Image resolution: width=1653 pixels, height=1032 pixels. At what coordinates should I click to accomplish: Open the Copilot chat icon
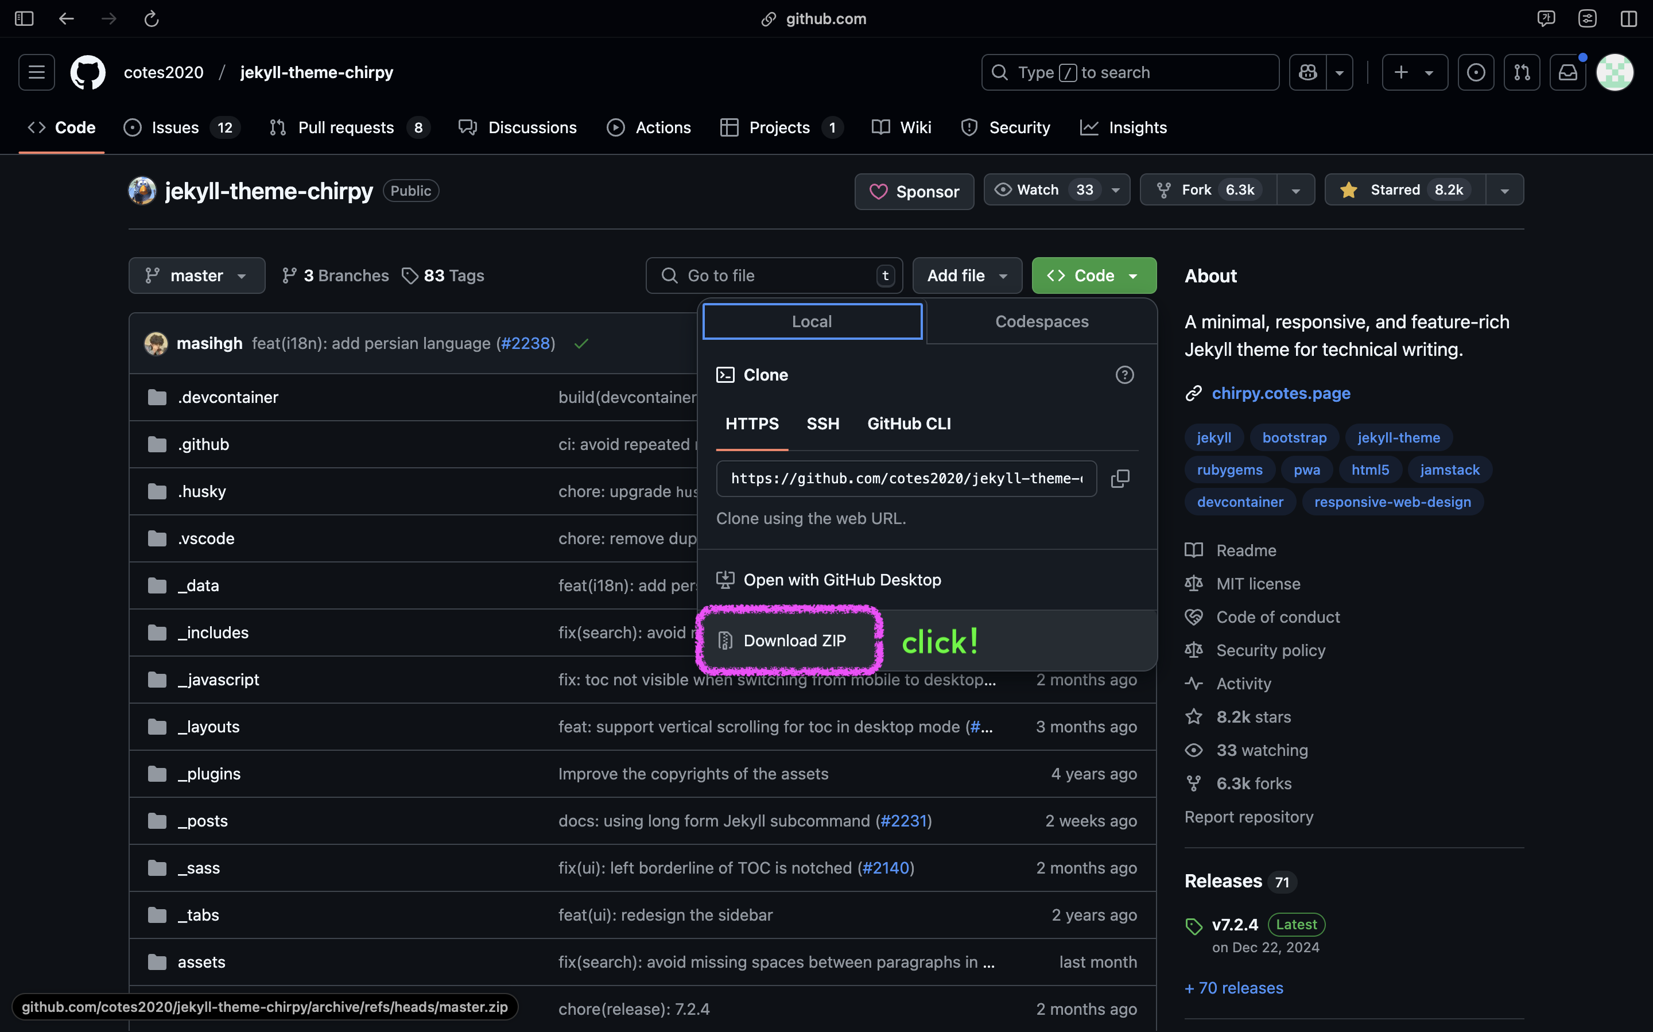pyautogui.click(x=1307, y=72)
